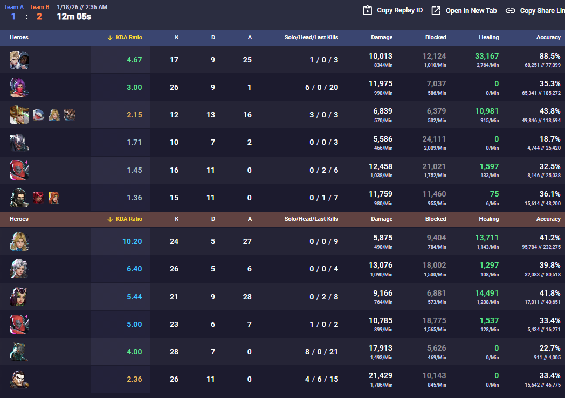This screenshot has width=565, height=398.
Task: Click the 18,775 blocked value
Action: click(434, 320)
